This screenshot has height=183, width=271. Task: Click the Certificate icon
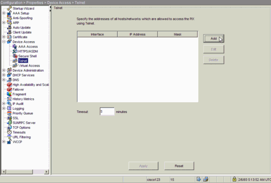point(10,37)
